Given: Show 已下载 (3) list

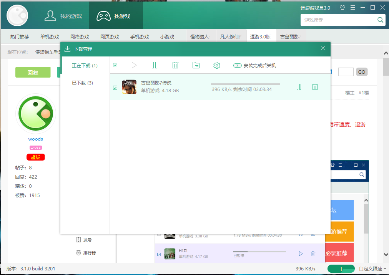Looking at the screenshot, I should [82, 83].
